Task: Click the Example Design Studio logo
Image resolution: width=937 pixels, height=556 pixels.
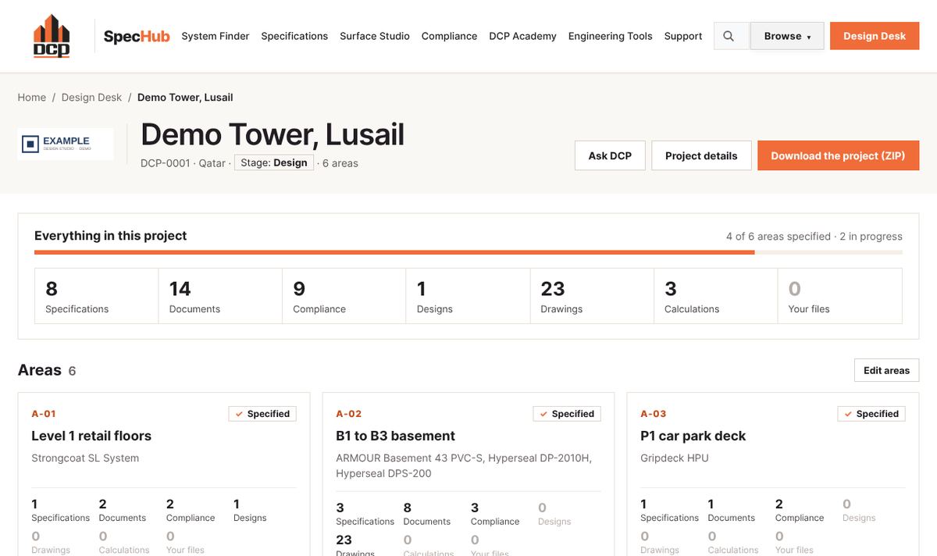Action: coord(66,144)
